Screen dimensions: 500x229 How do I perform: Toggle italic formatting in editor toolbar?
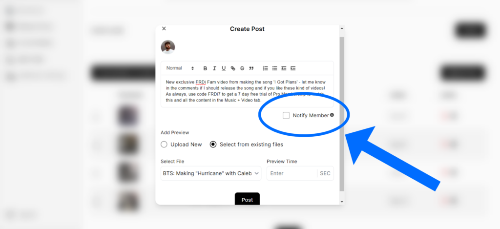click(214, 68)
